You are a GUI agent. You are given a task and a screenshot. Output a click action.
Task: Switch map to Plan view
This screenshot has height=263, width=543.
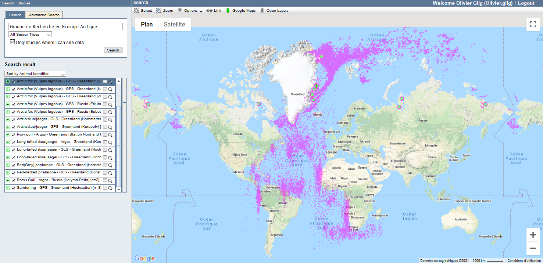tap(147, 25)
